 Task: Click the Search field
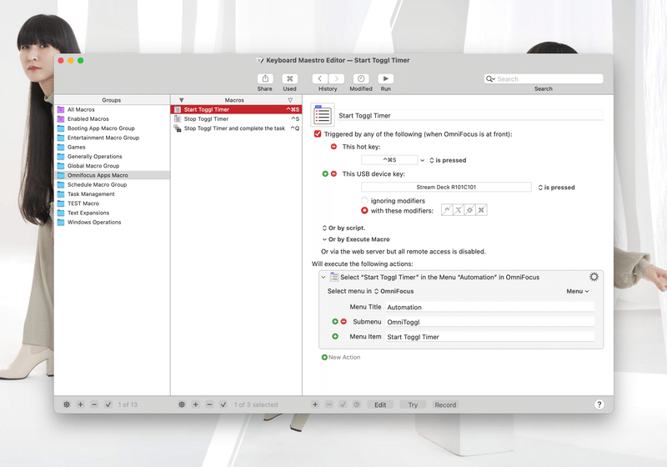544,79
